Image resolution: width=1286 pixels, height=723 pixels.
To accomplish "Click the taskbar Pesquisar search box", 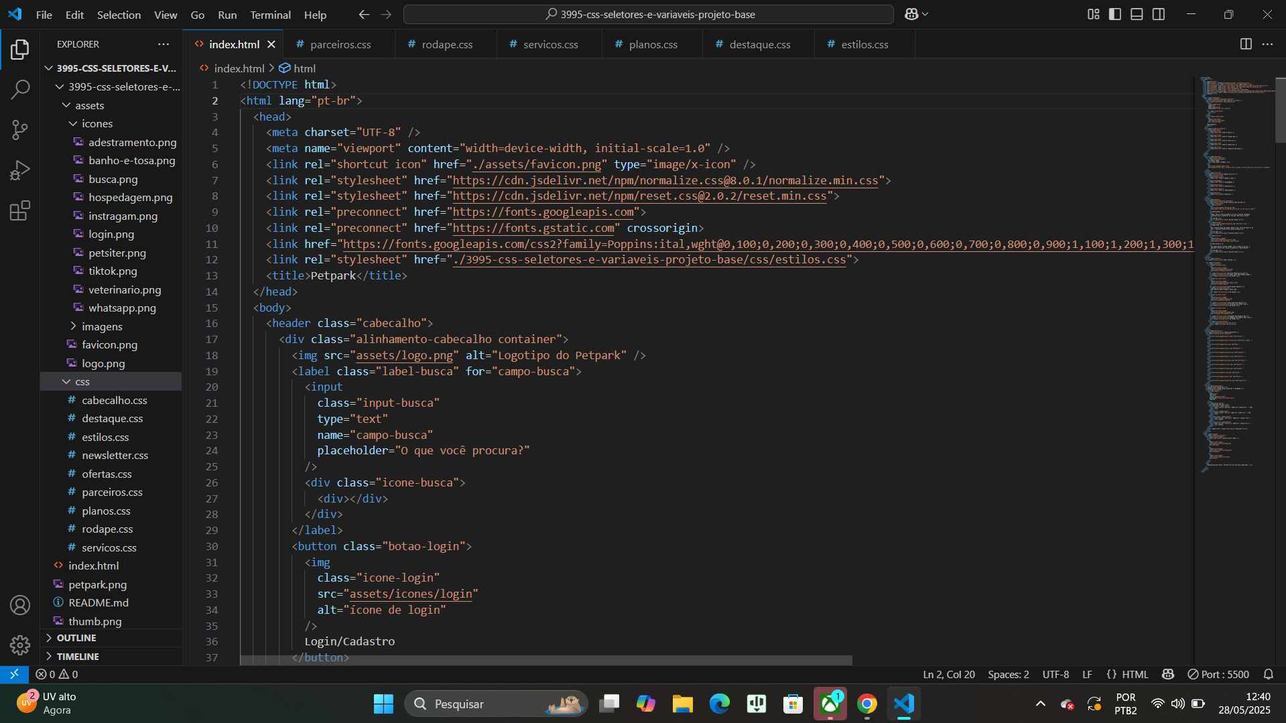I will tap(497, 704).
